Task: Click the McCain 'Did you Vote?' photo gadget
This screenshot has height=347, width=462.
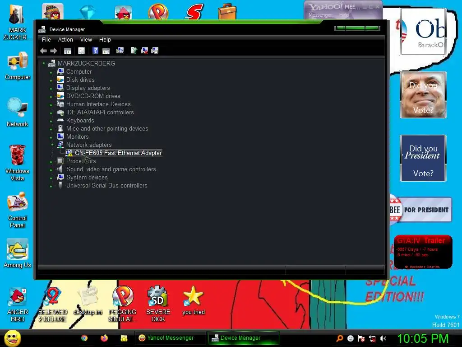Action: click(423, 95)
